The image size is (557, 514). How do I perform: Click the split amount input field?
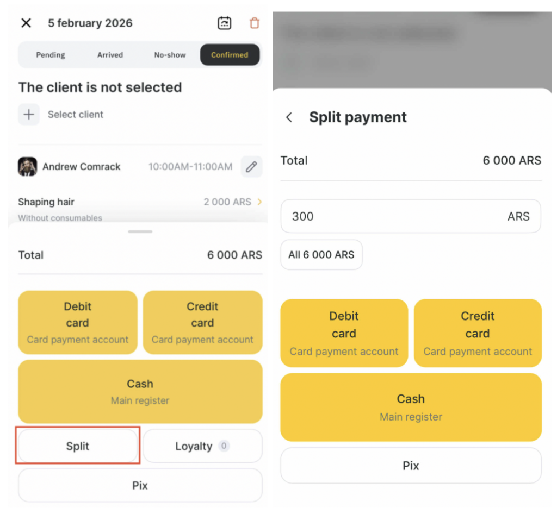[x=392, y=216]
